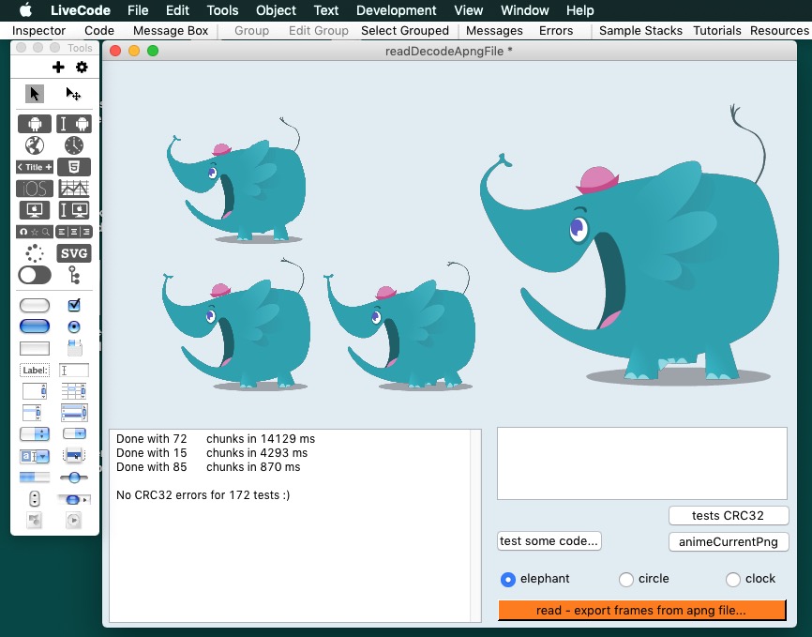812x637 pixels.
Task: Pick the checkbox control in Tools palette
Action: (74, 306)
